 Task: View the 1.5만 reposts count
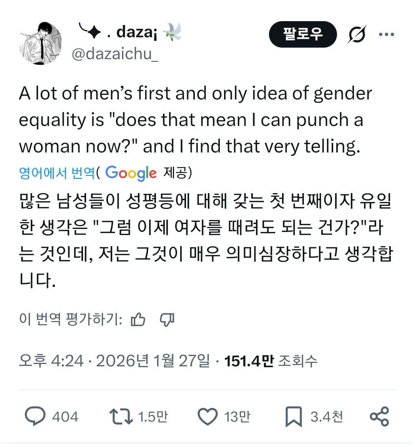(153, 417)
